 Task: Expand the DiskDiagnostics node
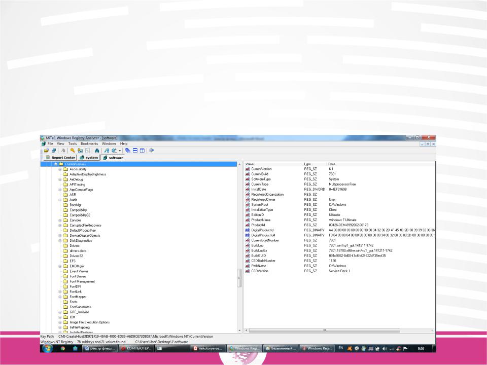coord(60,240)
